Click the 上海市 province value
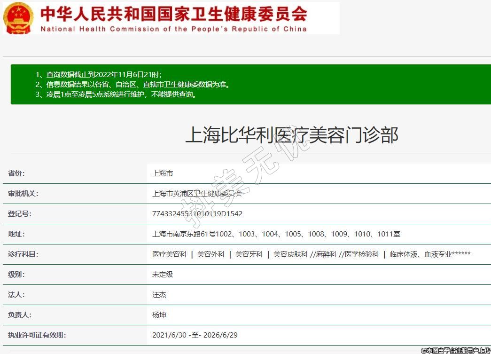 163,173
